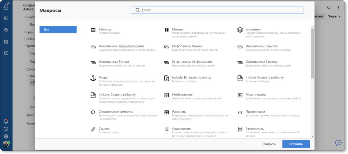Open the home icon in left sidebar
Screen dimensions: 348x154
(x=6, y=18)
